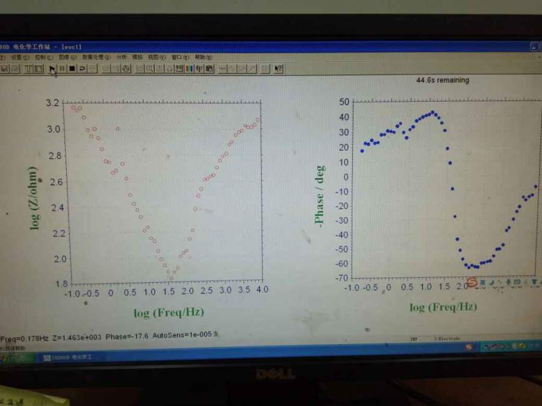Open the 图形 (Graphics) menu
The height and width of the screenshot is (406, 542).
pyautogui.click(x=67, y=57)
